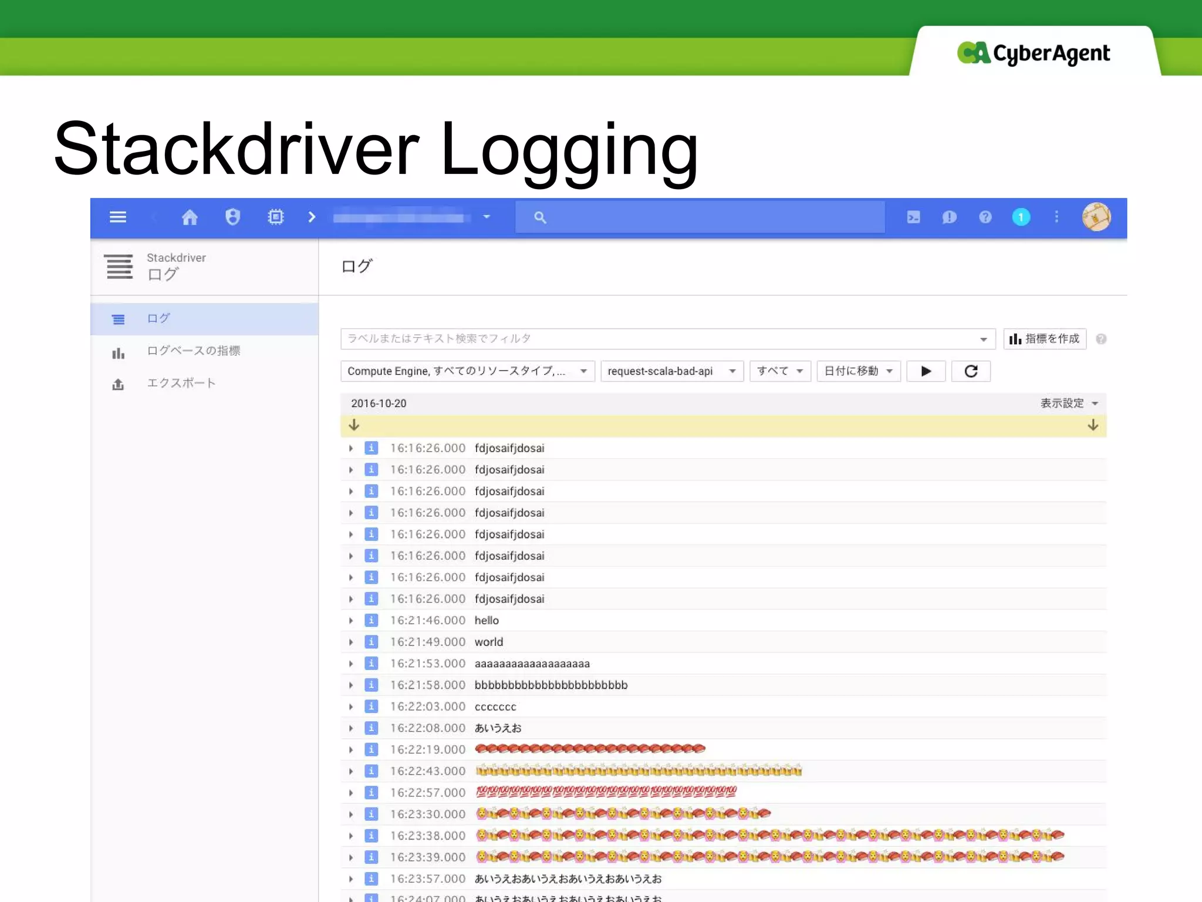Click the 指標を作成 button

point(1045,339)
